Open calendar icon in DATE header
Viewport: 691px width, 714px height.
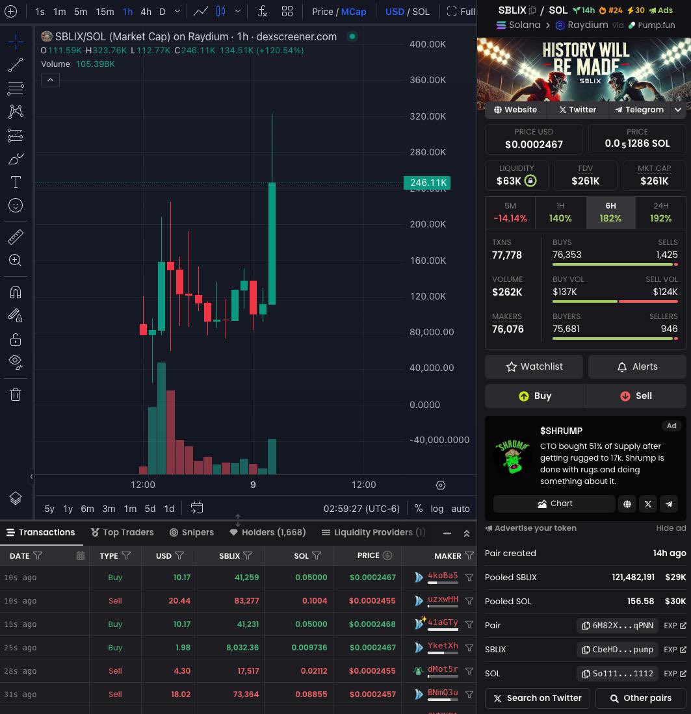80,555
